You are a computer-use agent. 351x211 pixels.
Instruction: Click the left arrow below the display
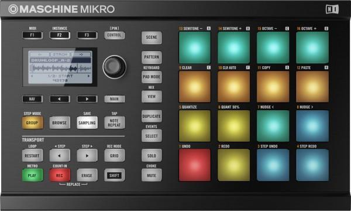[x=60, y=99]
